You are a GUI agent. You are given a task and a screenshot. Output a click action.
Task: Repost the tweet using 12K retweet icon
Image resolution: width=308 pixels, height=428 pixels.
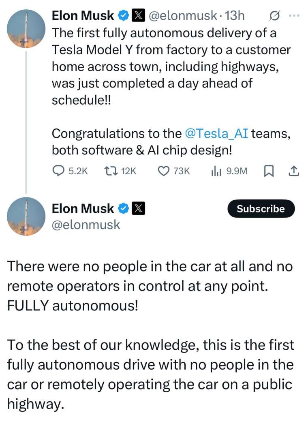[x=111, y=171]
